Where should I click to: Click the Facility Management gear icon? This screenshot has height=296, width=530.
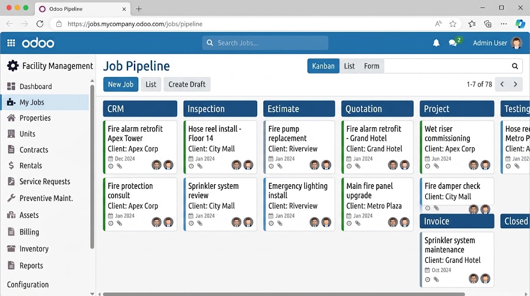12,66
